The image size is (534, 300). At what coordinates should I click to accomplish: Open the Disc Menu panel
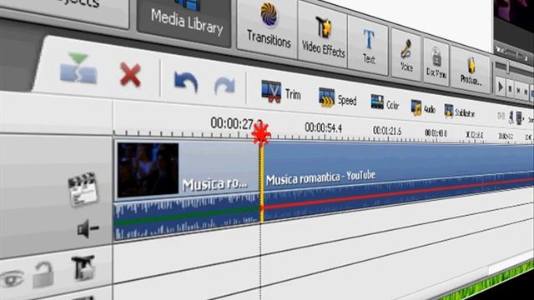pyautogui.click(x=436, y=63)
